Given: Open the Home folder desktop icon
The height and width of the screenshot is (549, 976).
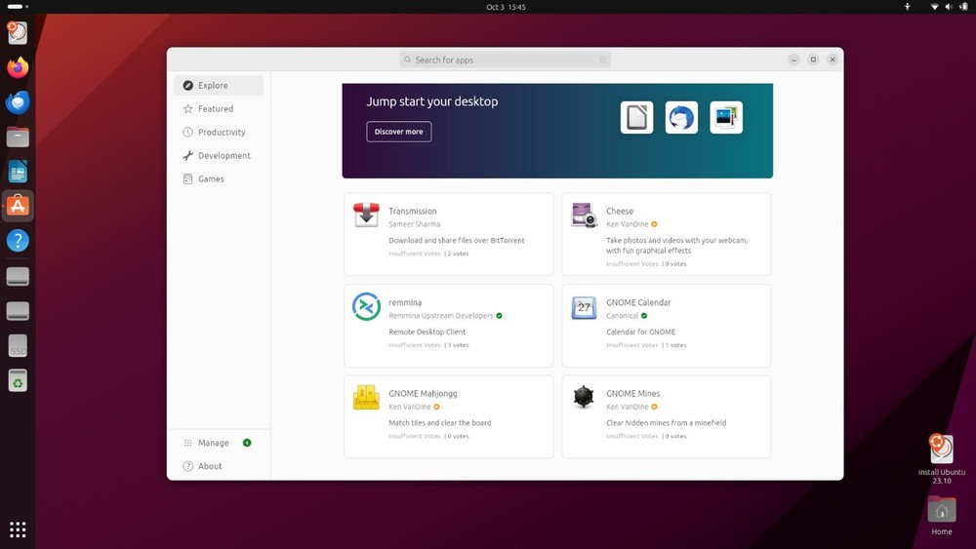Looking at the screenshot, I should 941,516.
